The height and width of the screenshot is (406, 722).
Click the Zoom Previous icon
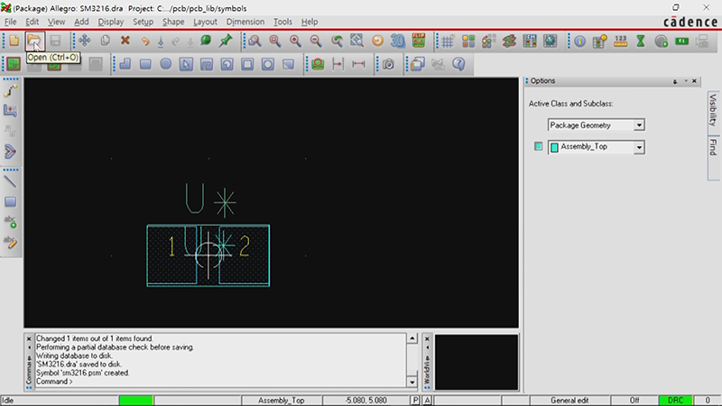click(337, 41)
